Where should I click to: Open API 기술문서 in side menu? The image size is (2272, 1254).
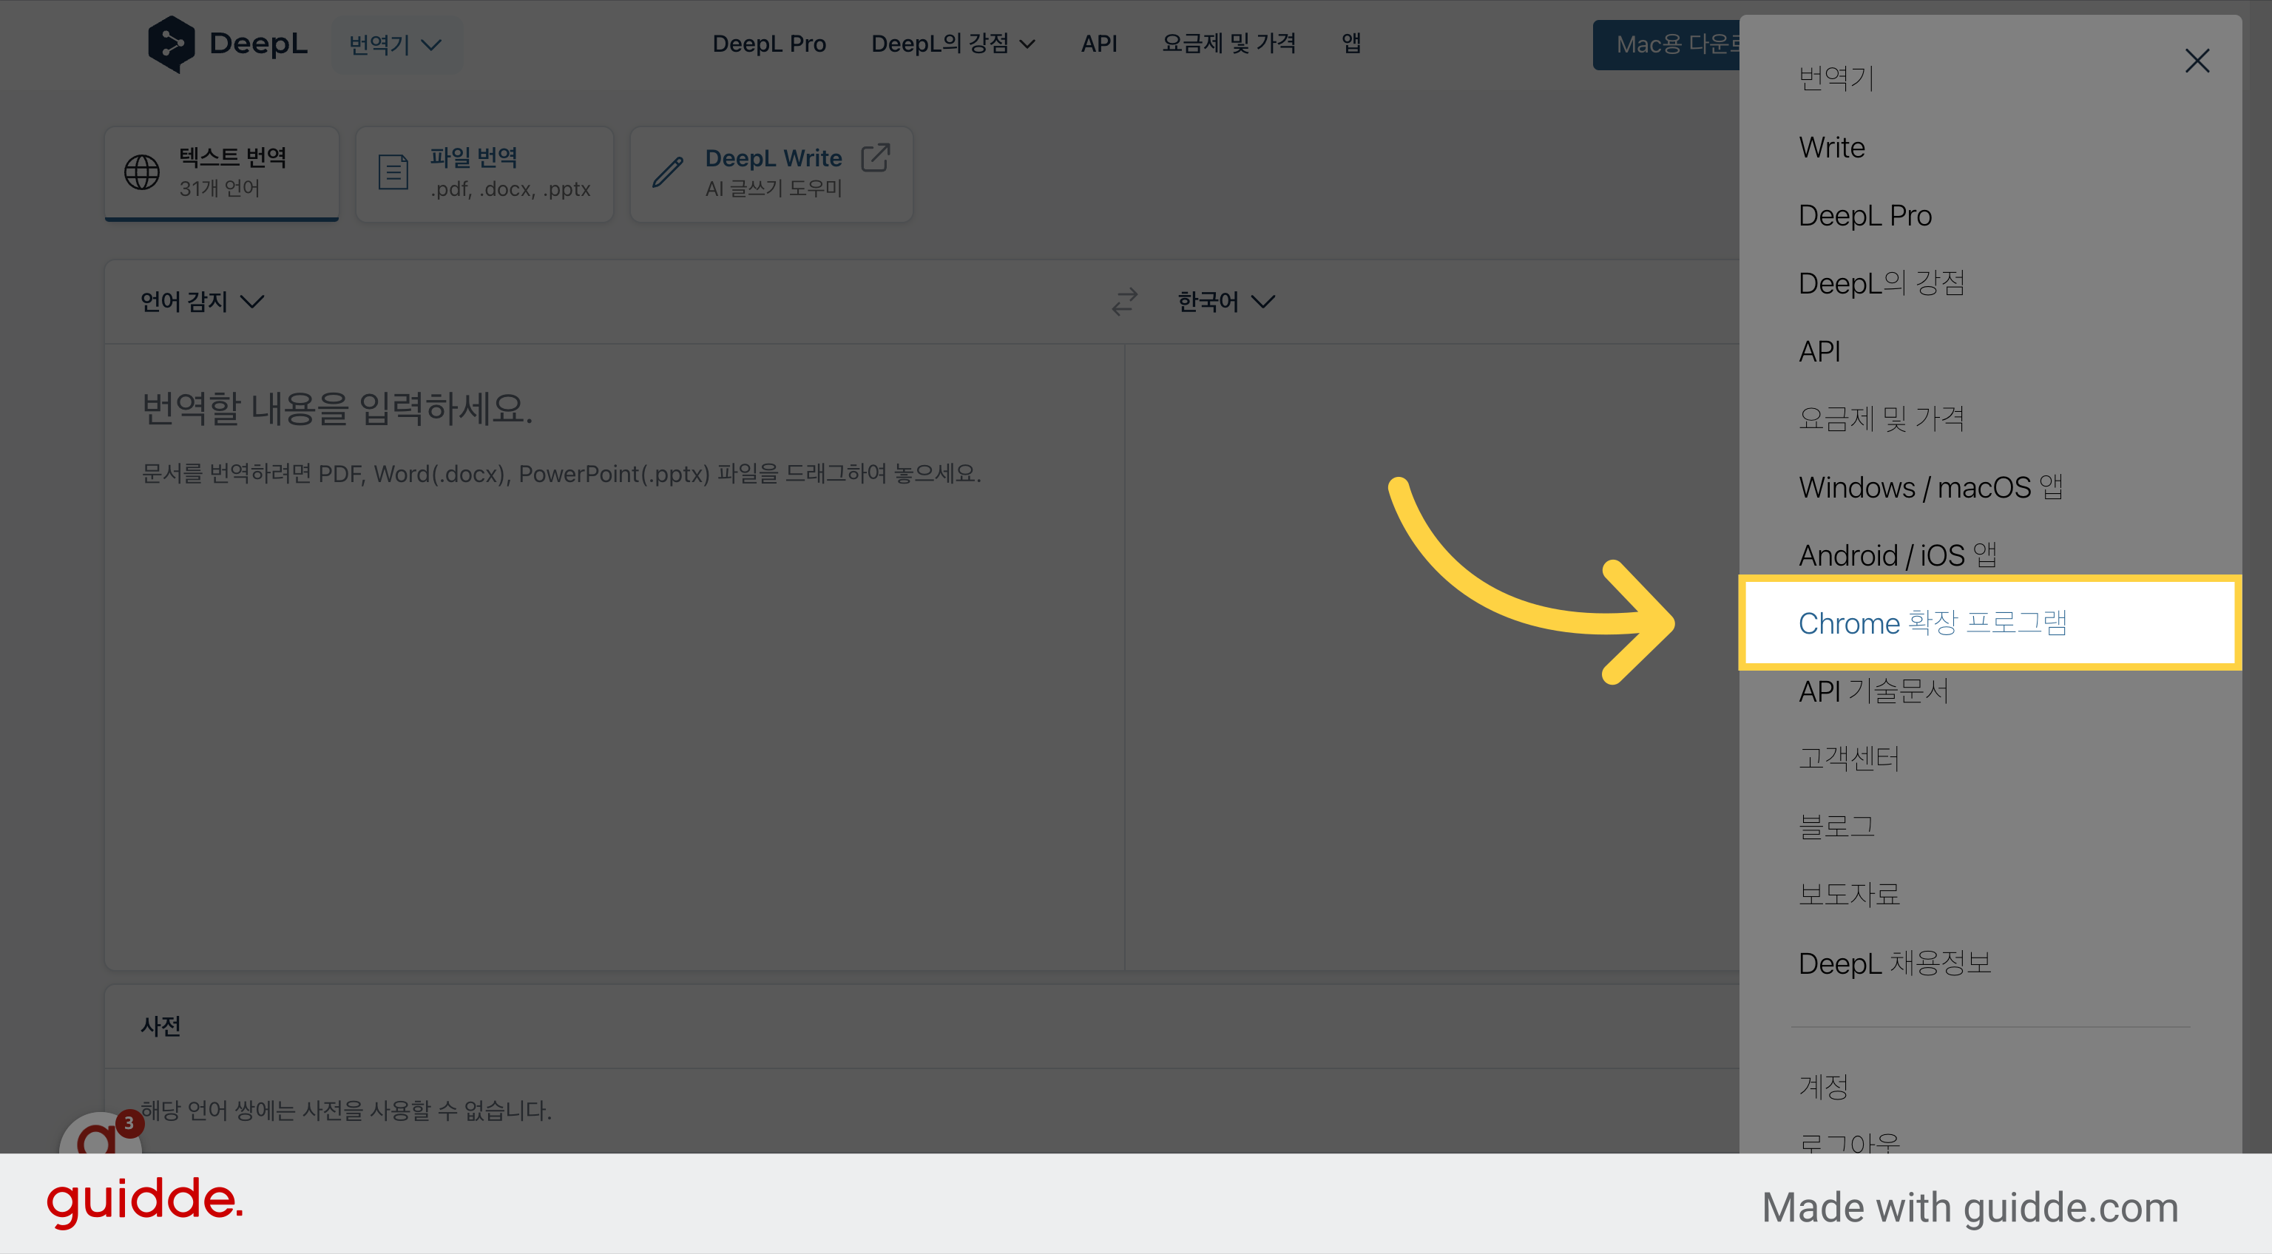[1874, 691]
